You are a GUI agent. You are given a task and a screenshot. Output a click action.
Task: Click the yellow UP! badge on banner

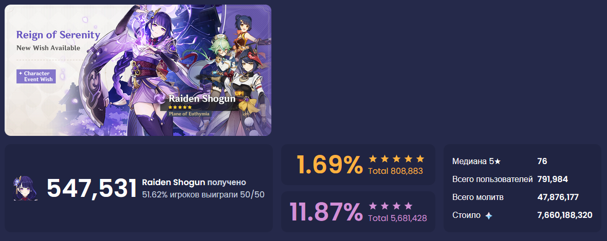point(240,93)
